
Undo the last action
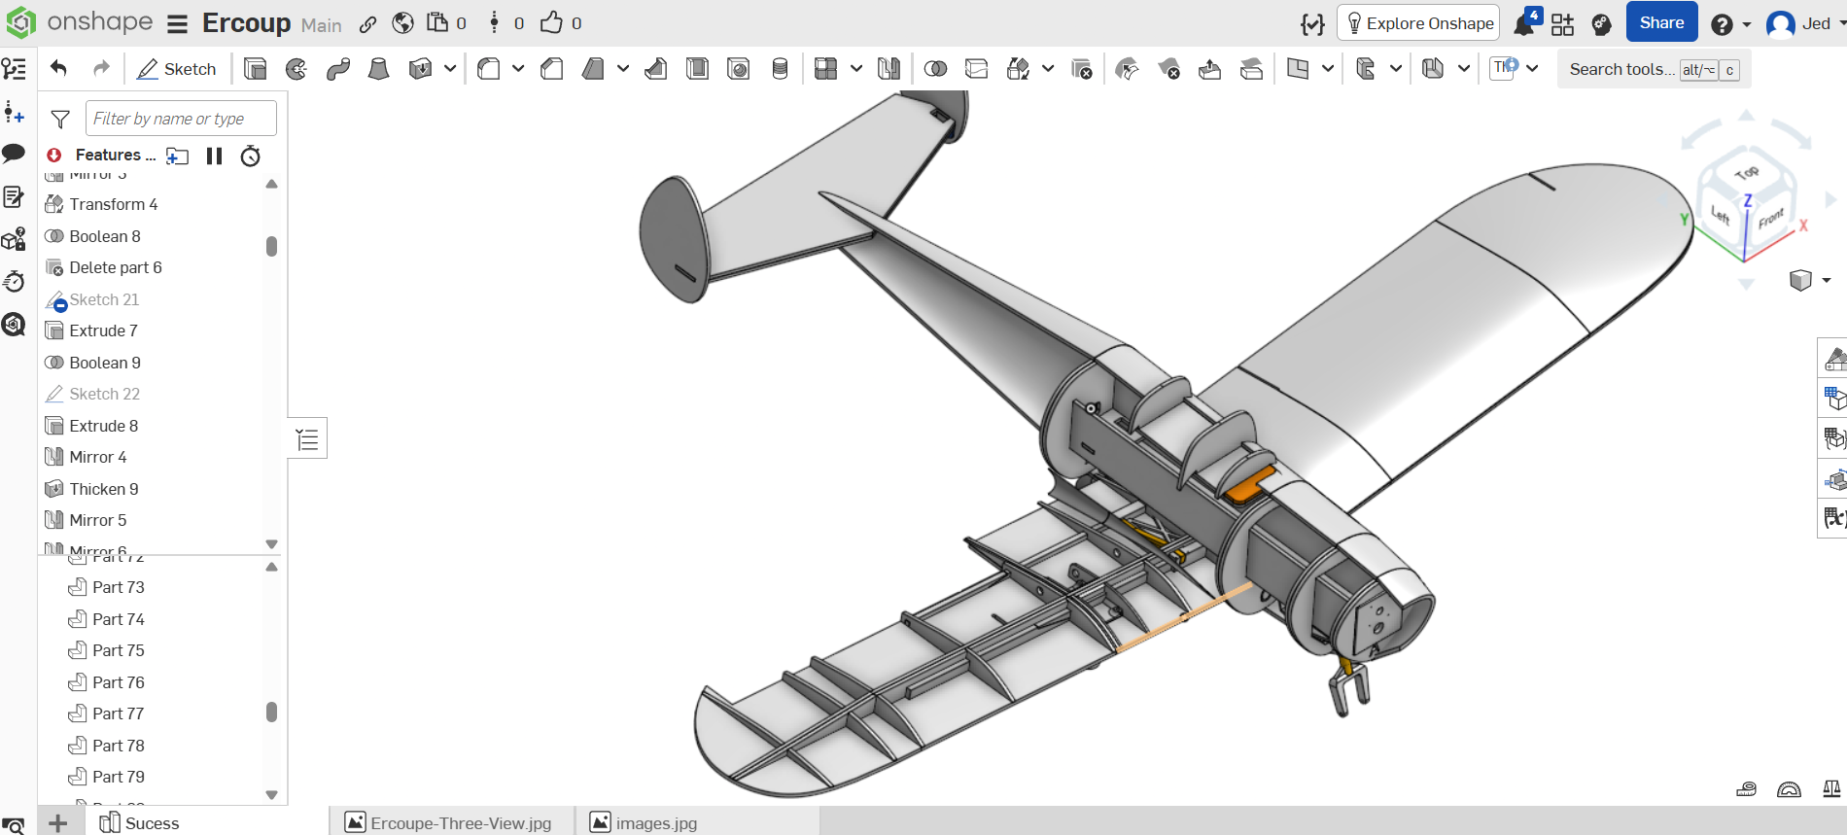(58, 68)
